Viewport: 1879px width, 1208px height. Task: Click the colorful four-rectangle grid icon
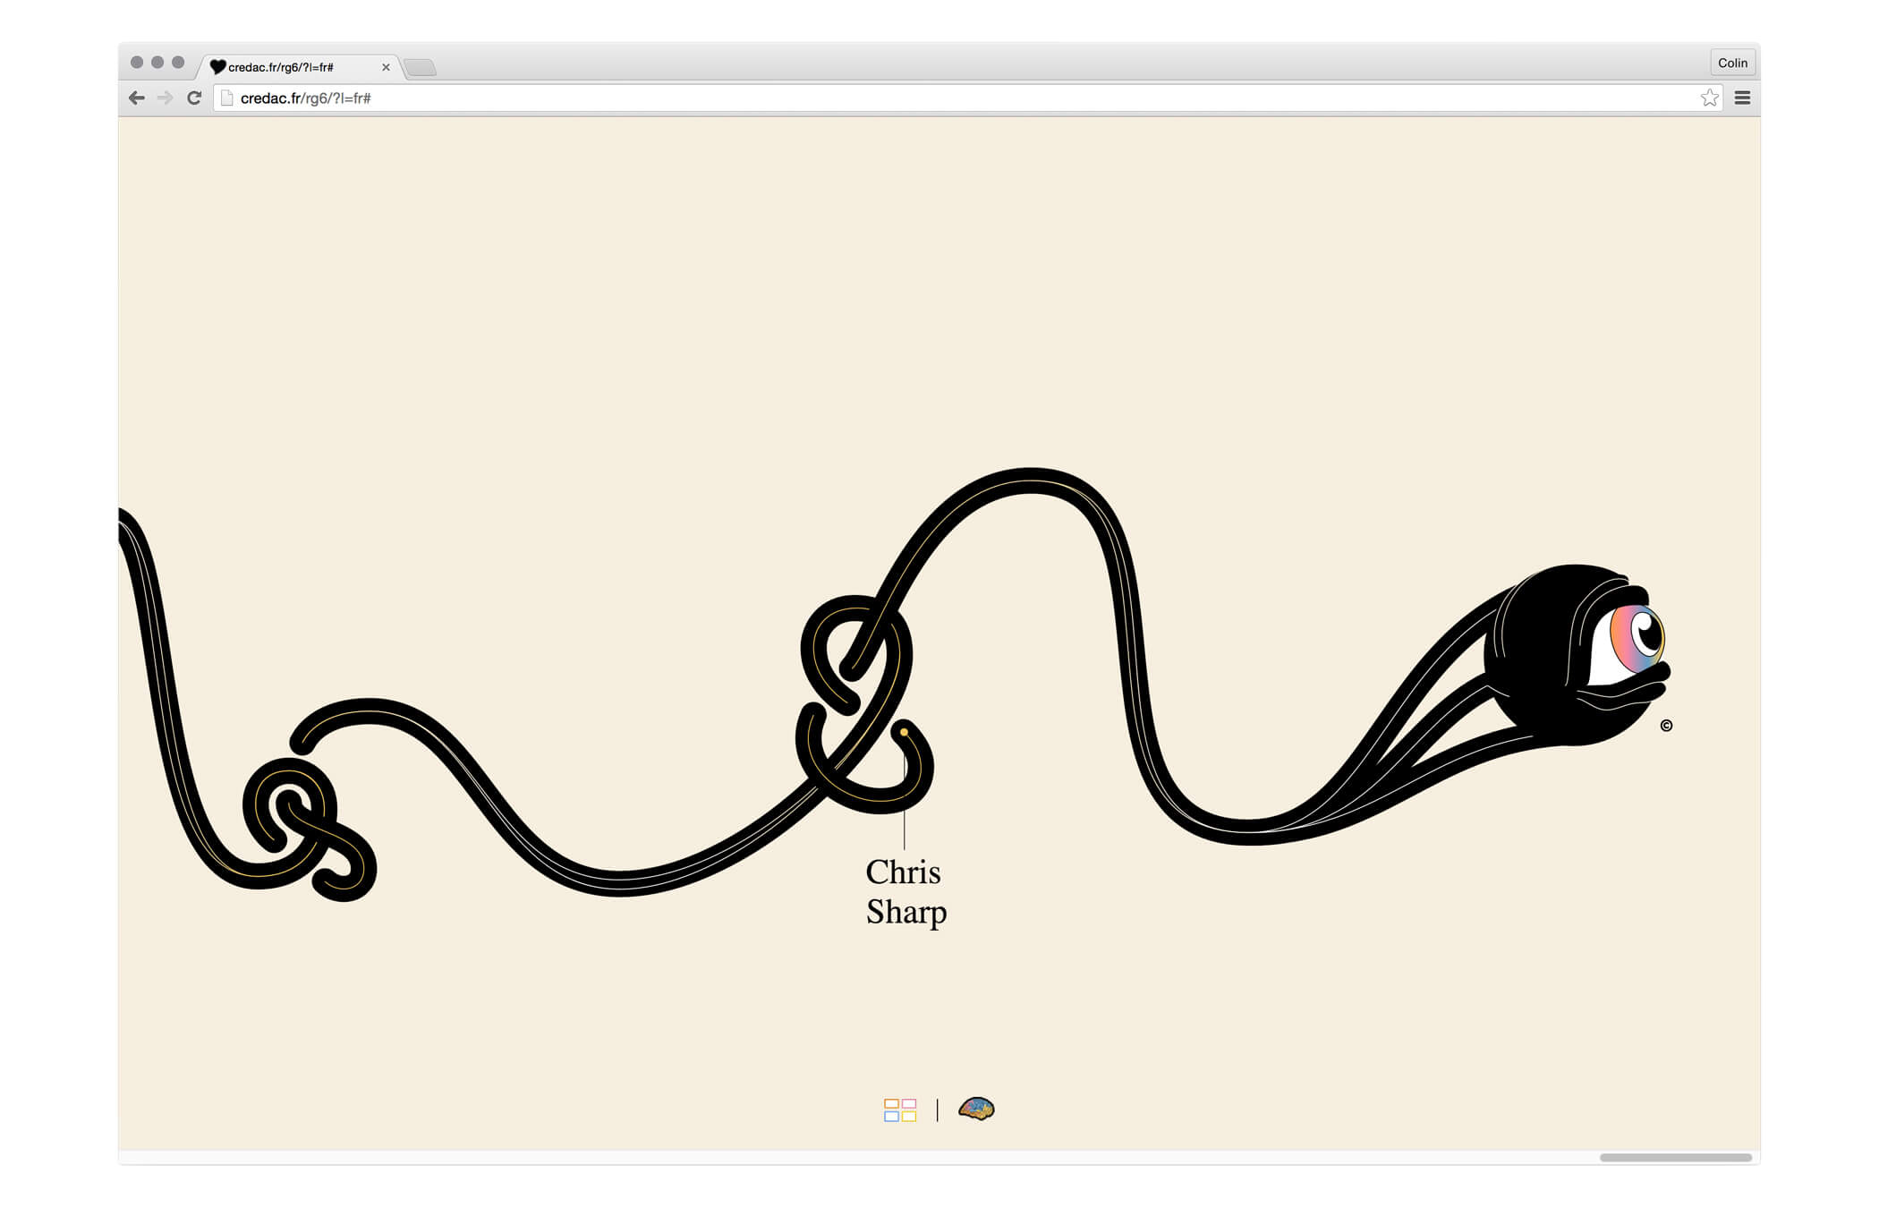pyautogui.click(x=899, y=1110)
